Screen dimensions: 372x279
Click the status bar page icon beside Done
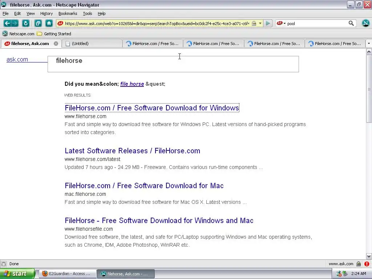[4, 264]
